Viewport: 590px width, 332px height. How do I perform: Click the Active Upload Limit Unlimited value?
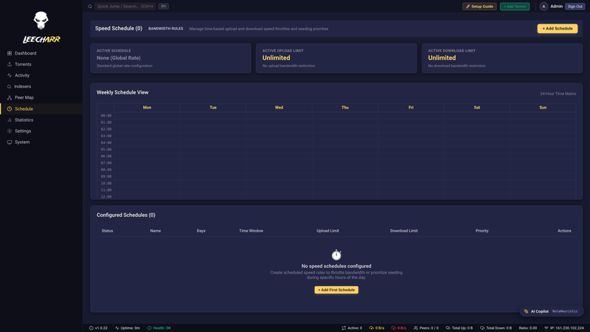[276, 58]
